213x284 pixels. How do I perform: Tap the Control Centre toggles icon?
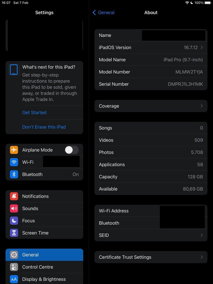14,267
